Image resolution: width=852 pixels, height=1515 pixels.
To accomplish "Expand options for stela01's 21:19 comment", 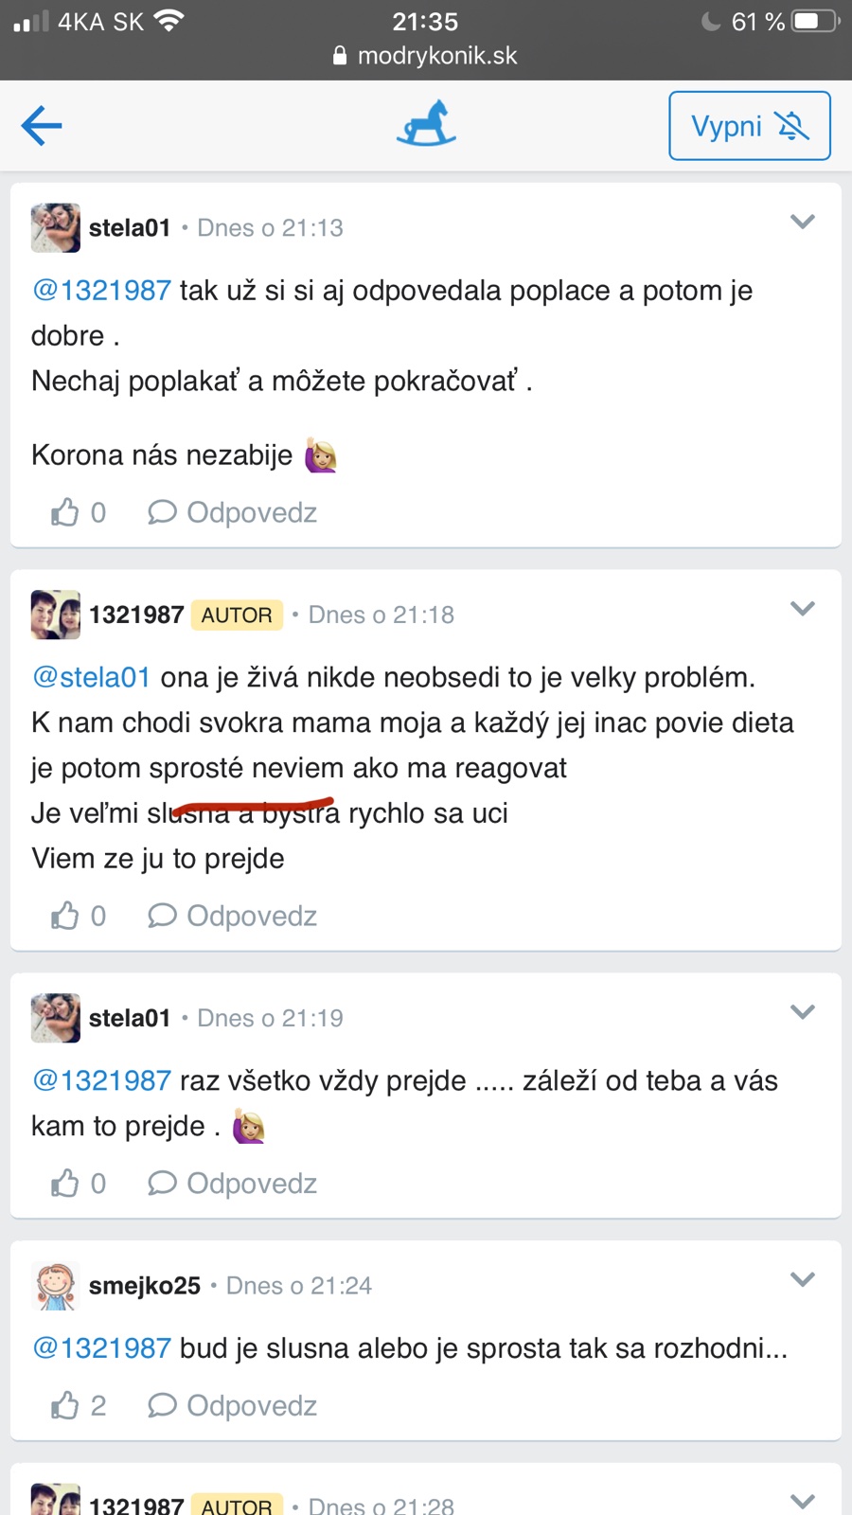I will [802, 1012].
